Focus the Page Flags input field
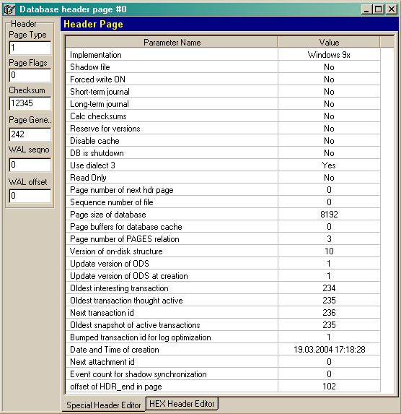401x414 pixels. (x=30, y=75)
